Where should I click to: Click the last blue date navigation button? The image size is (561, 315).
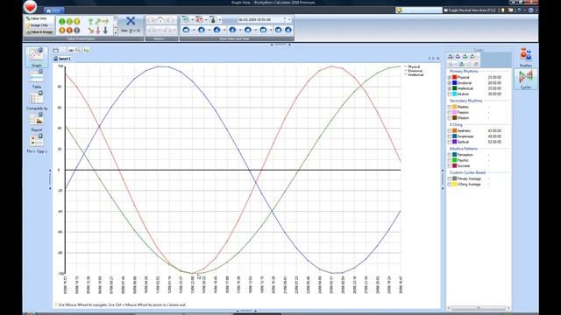[288, 30]
